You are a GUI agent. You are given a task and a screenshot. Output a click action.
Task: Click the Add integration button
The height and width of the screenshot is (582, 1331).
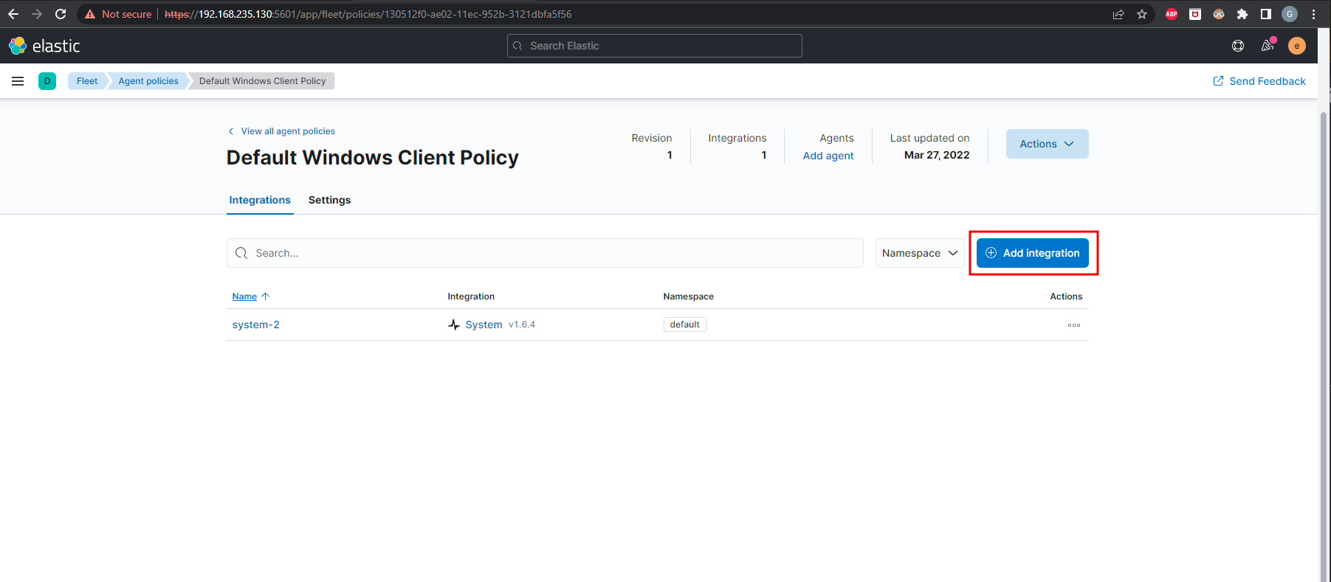[1032, 253]
